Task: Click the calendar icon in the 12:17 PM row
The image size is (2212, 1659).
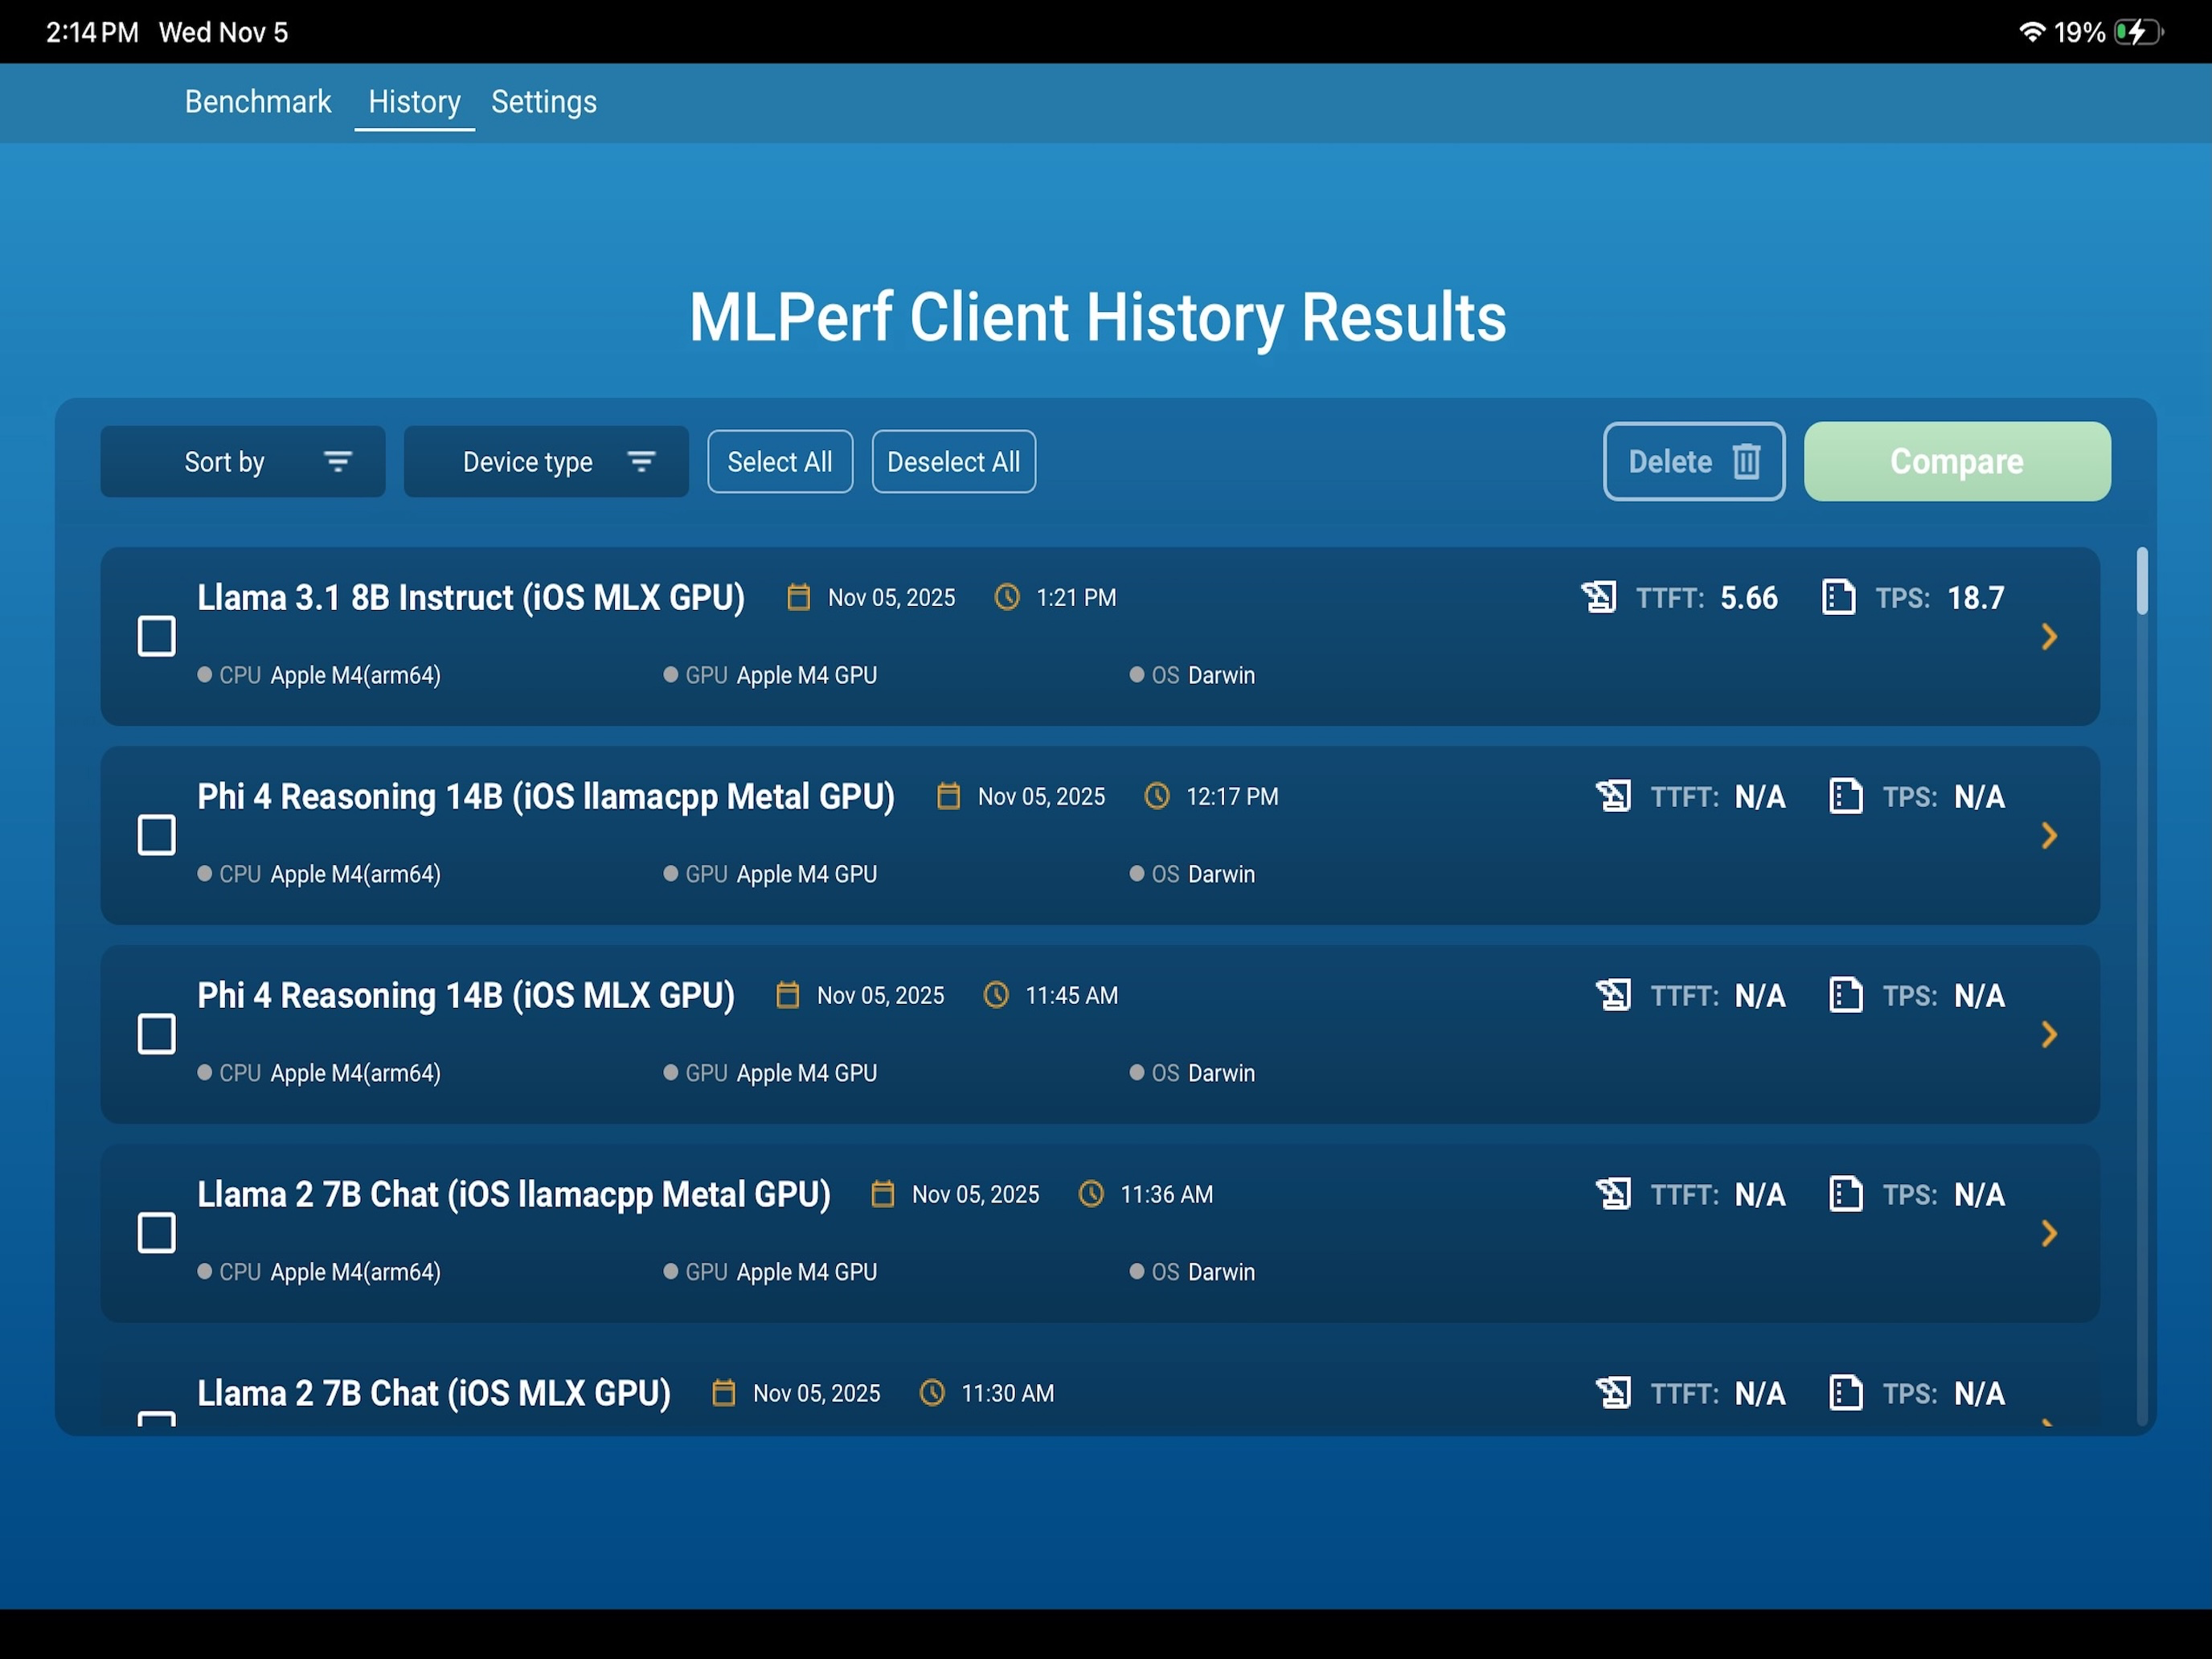Action: 948,796
